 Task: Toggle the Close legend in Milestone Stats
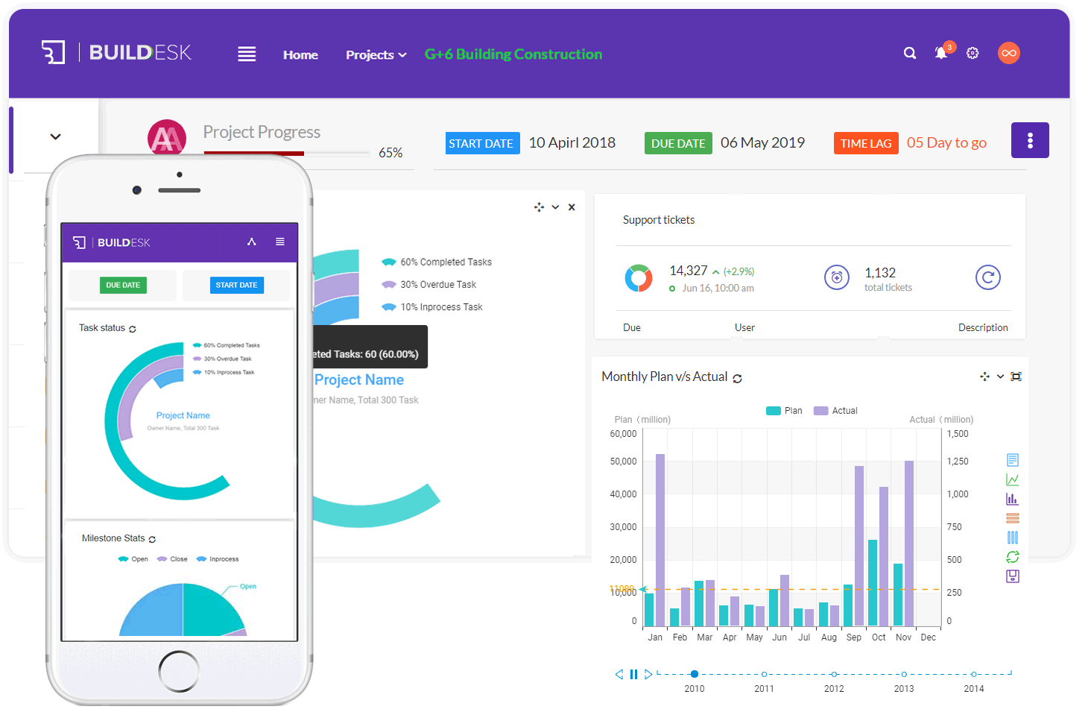pos(172,559)
